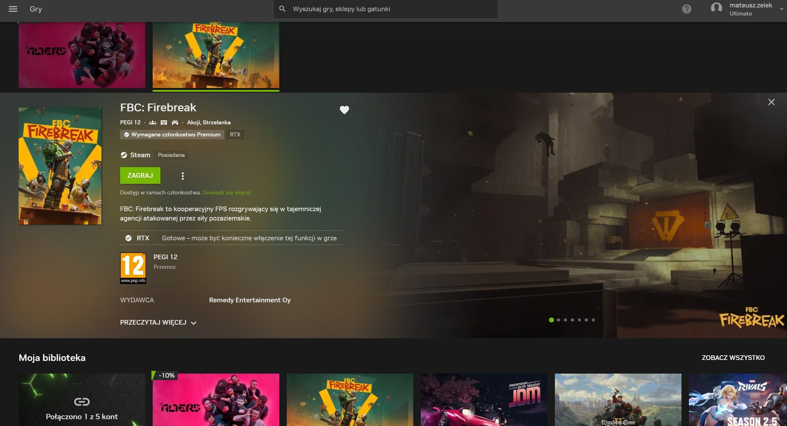This screenshot has height=426, width=787.
Task: Open the Dowiedz się więcej link
Action: (226, 193)
